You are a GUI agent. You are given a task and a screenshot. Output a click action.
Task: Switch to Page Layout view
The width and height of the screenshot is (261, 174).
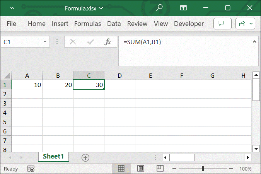pos(141,169)
